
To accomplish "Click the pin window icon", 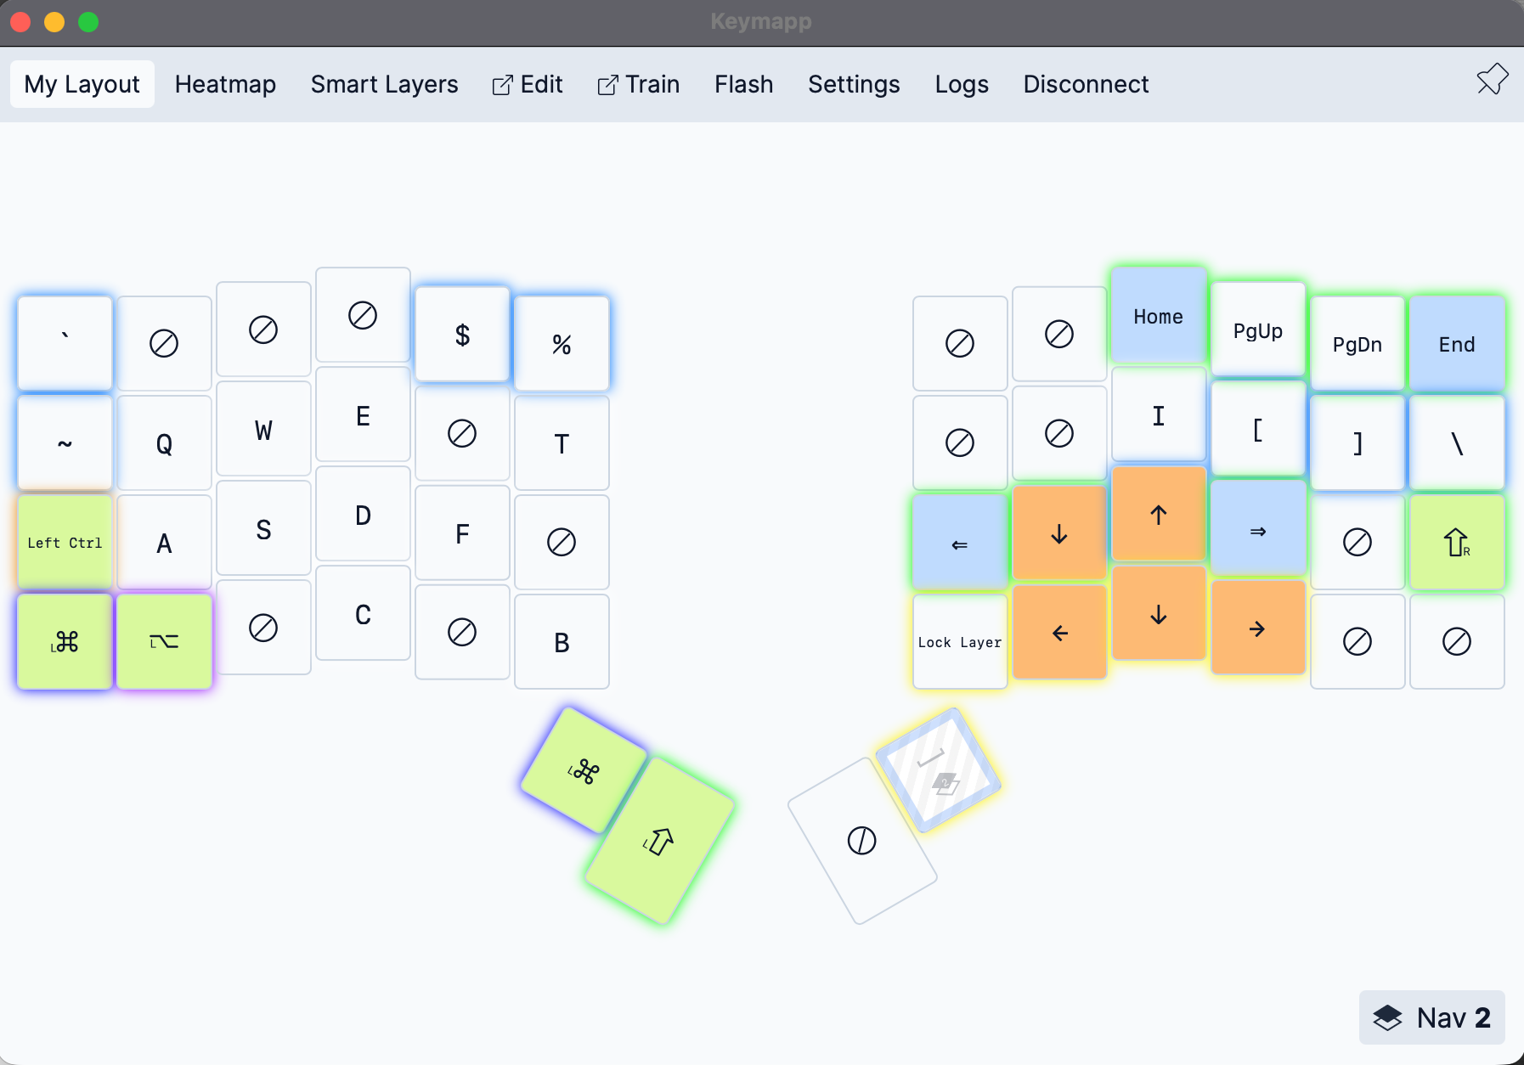I will click(1492, 80).
